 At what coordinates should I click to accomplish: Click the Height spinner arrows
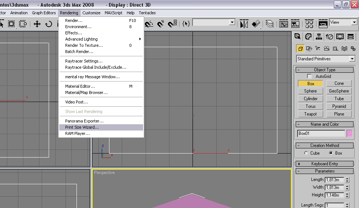tap(347, 195)
